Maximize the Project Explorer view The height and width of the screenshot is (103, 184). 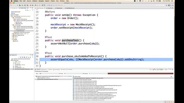32,8
